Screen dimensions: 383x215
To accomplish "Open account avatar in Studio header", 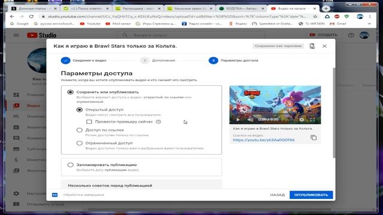I will tap(364, 35).
